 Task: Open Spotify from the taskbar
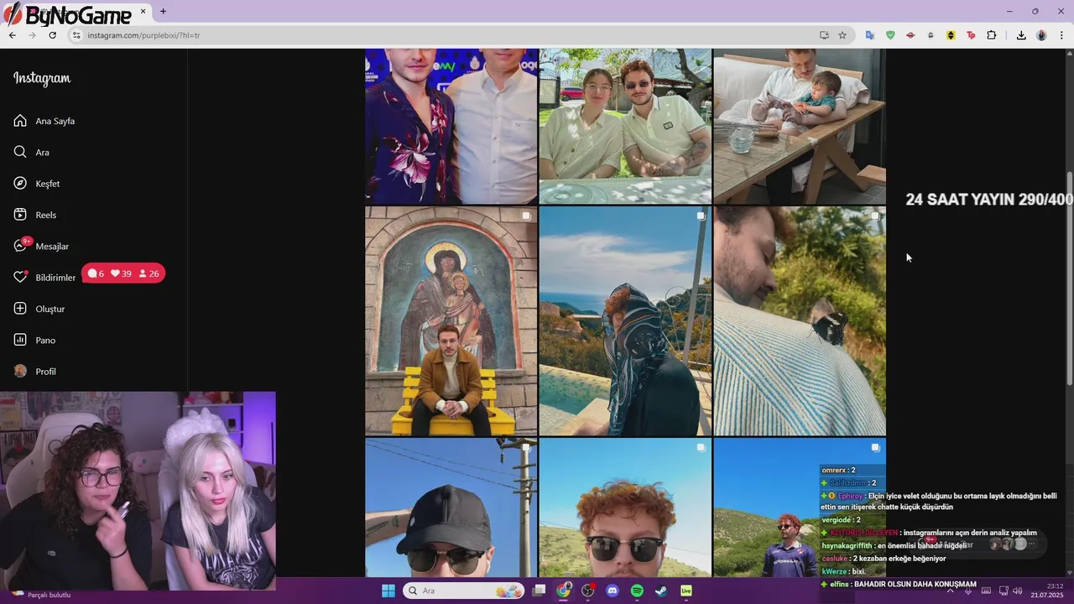637,591
